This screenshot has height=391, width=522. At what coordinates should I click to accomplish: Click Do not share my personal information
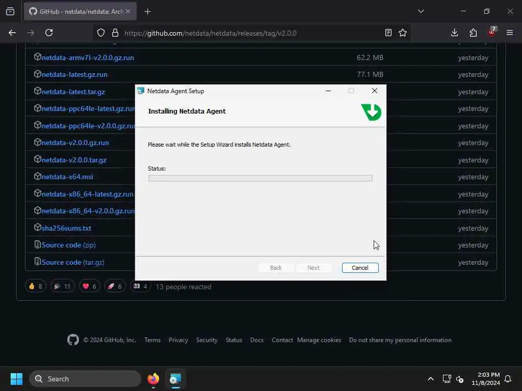click(x=401, y=340)
